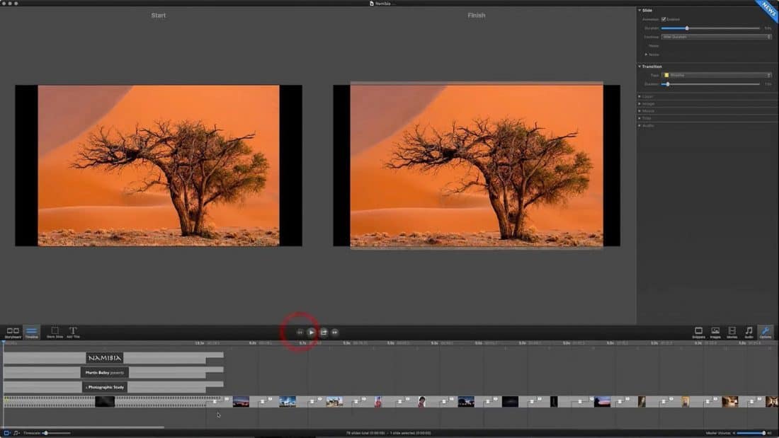Expand the Audio section in sidebar
779x438 pixels.
click(x=646, y=125)
